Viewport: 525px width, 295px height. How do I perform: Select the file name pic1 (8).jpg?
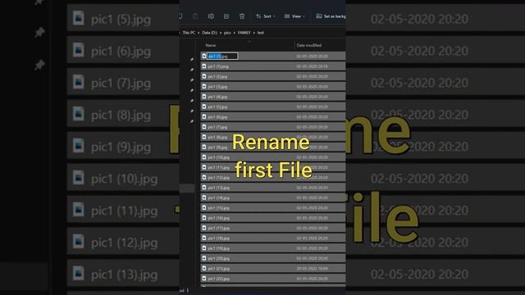click(217, 137)
